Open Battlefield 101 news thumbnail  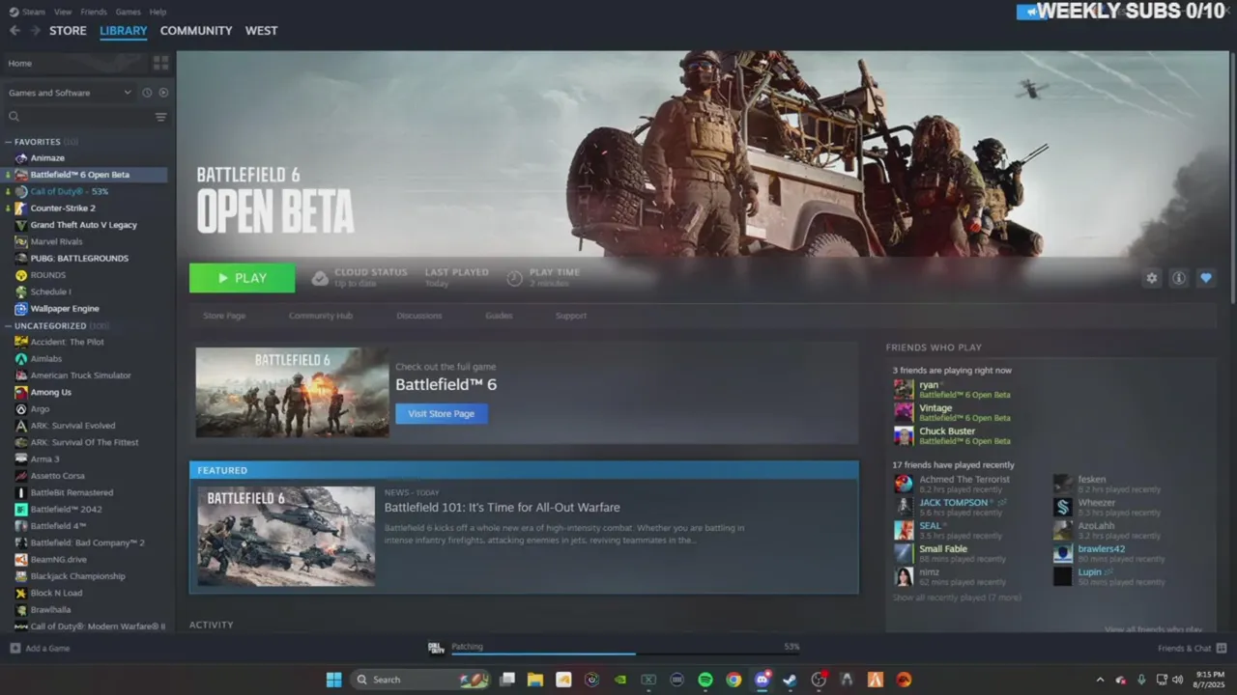click(286, 536)
